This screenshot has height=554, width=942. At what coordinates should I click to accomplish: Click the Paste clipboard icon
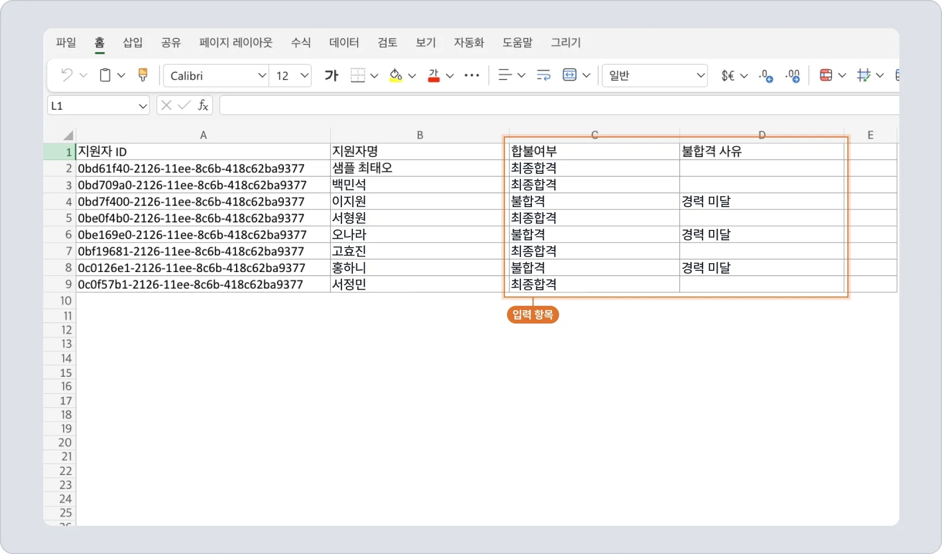click(x=105, y=75)
